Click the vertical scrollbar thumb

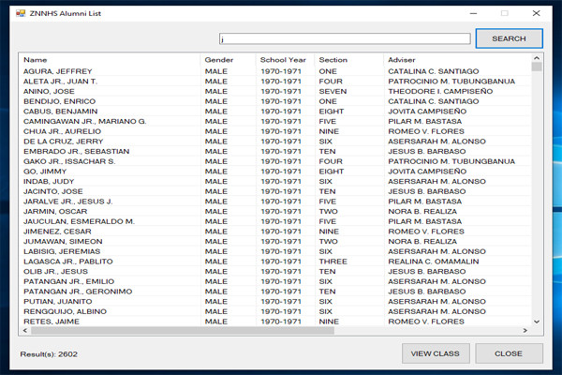tap(537, 67)
